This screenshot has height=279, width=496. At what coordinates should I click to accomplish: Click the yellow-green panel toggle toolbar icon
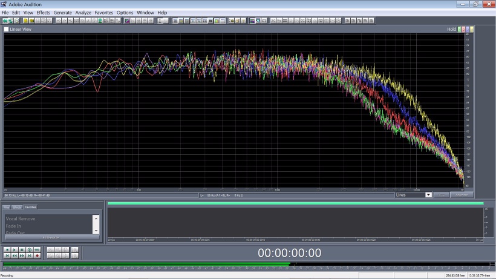pos(217,21)
